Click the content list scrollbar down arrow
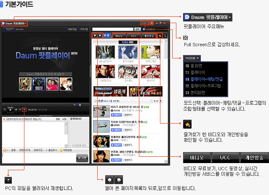This screenshot has width=269, height=195. click(x=166, y=161)
